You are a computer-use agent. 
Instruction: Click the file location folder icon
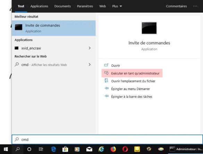point(106,80)
